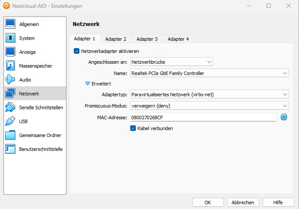Select the System chip icon
This screenshot has width=299, height=209.
[10, 38]
